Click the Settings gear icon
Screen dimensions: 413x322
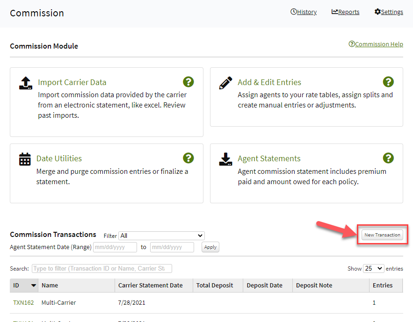point(377,11)
